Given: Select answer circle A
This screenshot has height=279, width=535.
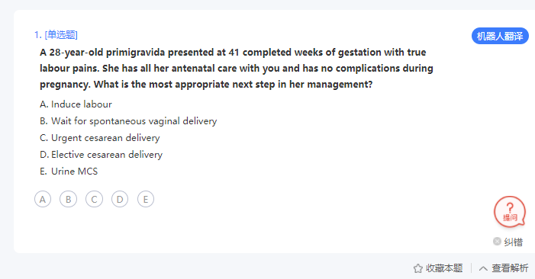Looking at the screenshot, I should tap(43, 199).
